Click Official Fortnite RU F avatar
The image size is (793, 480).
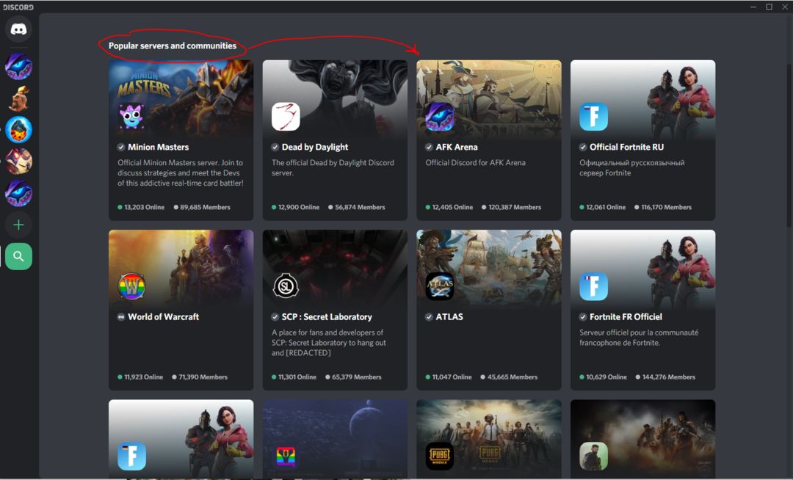pyautogui.click(x=594, y=116)
